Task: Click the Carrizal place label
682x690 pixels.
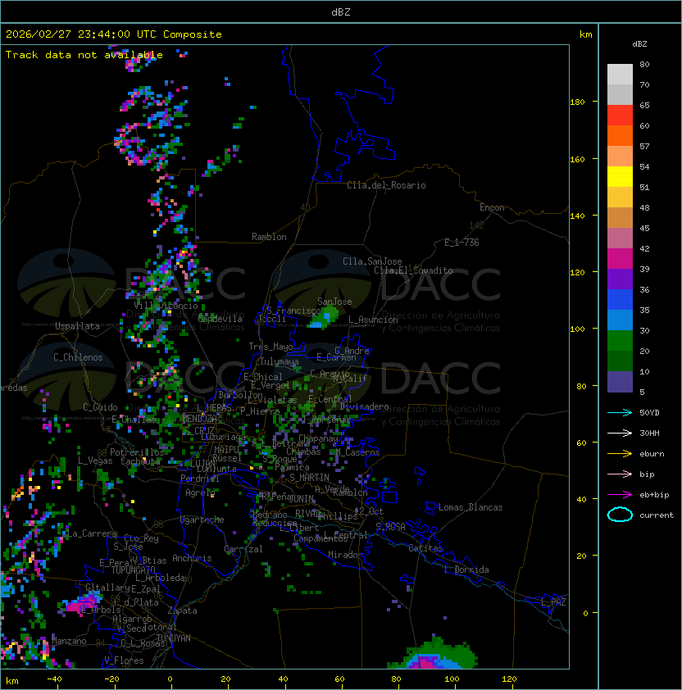Action: point(243,549)
